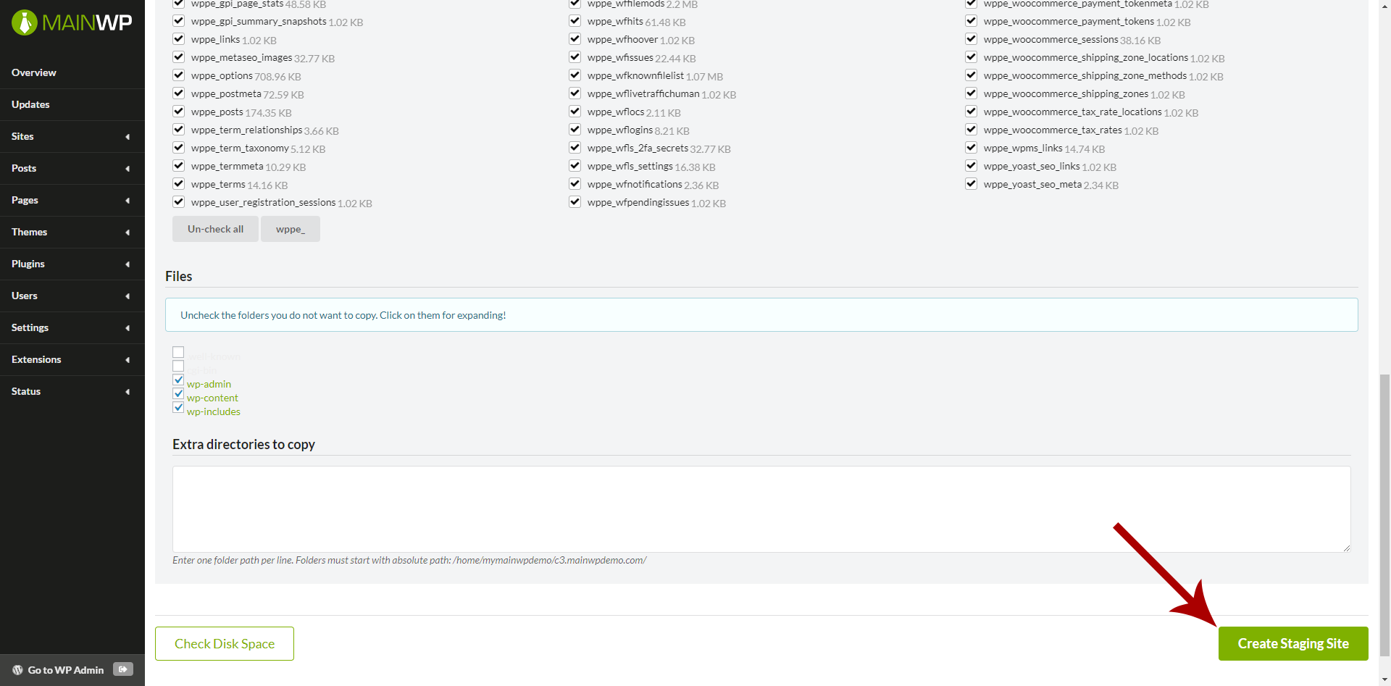
Task: Click the WordPress icon beside Go to WP Admin
Action: (x=17, y=669)
